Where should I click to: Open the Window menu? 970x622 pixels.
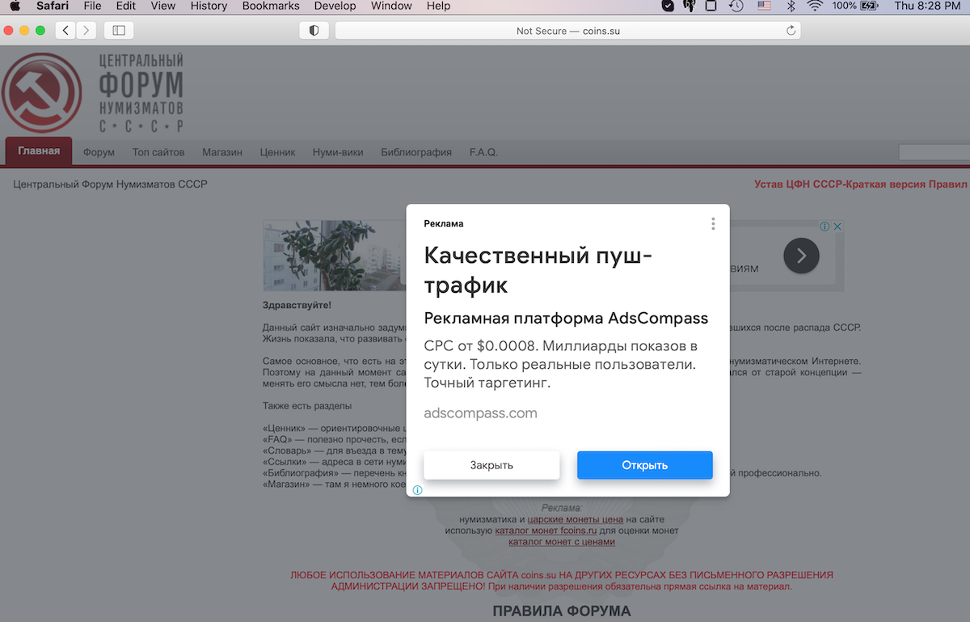(391, 6)
